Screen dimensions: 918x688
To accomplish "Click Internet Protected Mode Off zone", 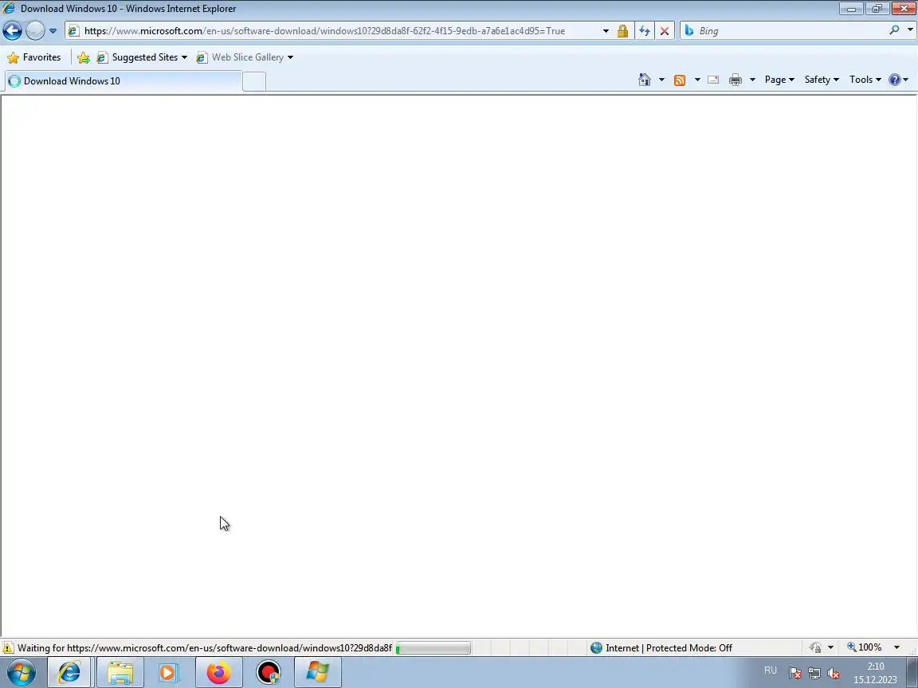I will pos(661,648).
